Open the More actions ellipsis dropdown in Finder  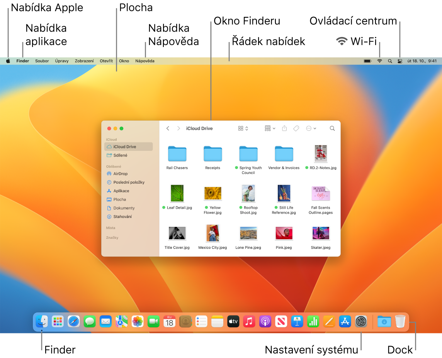pyautogui.click(x=311, y=128)
